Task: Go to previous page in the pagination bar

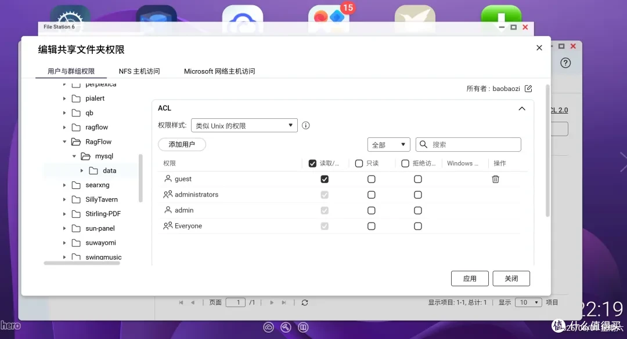Action: (x=193, y=302)
